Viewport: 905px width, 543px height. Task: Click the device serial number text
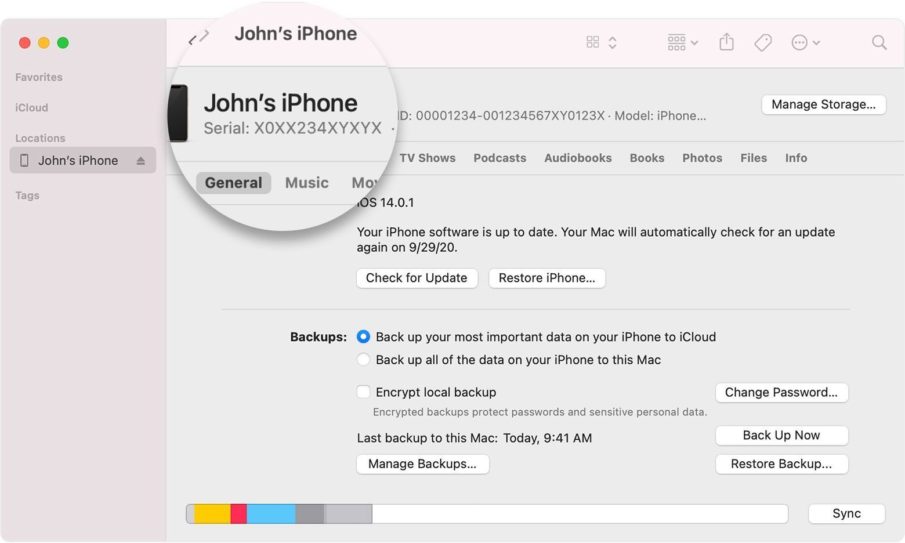coord(292,128)
